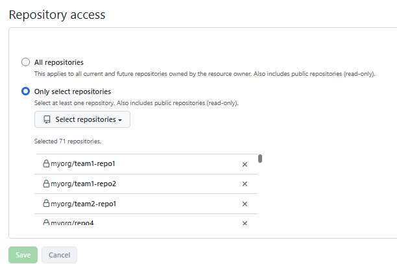
Task: Click the lock icon beside myorg/team2-repo1
Action: click(x=46, y=203)
